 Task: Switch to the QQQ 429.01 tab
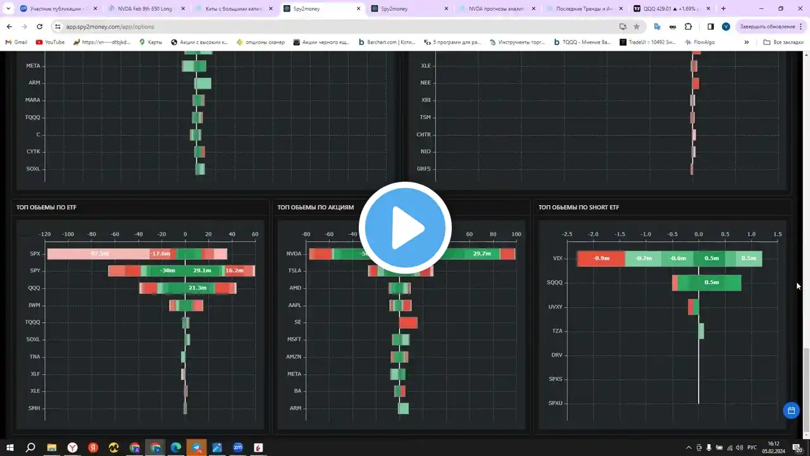point(671,9)
